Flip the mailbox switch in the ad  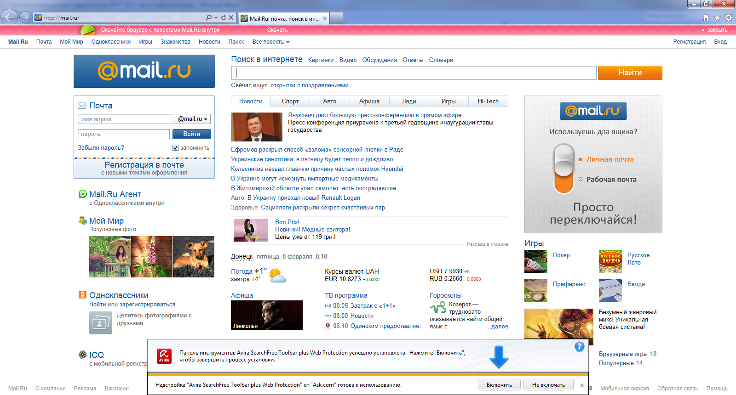click(x=564, y=169)
